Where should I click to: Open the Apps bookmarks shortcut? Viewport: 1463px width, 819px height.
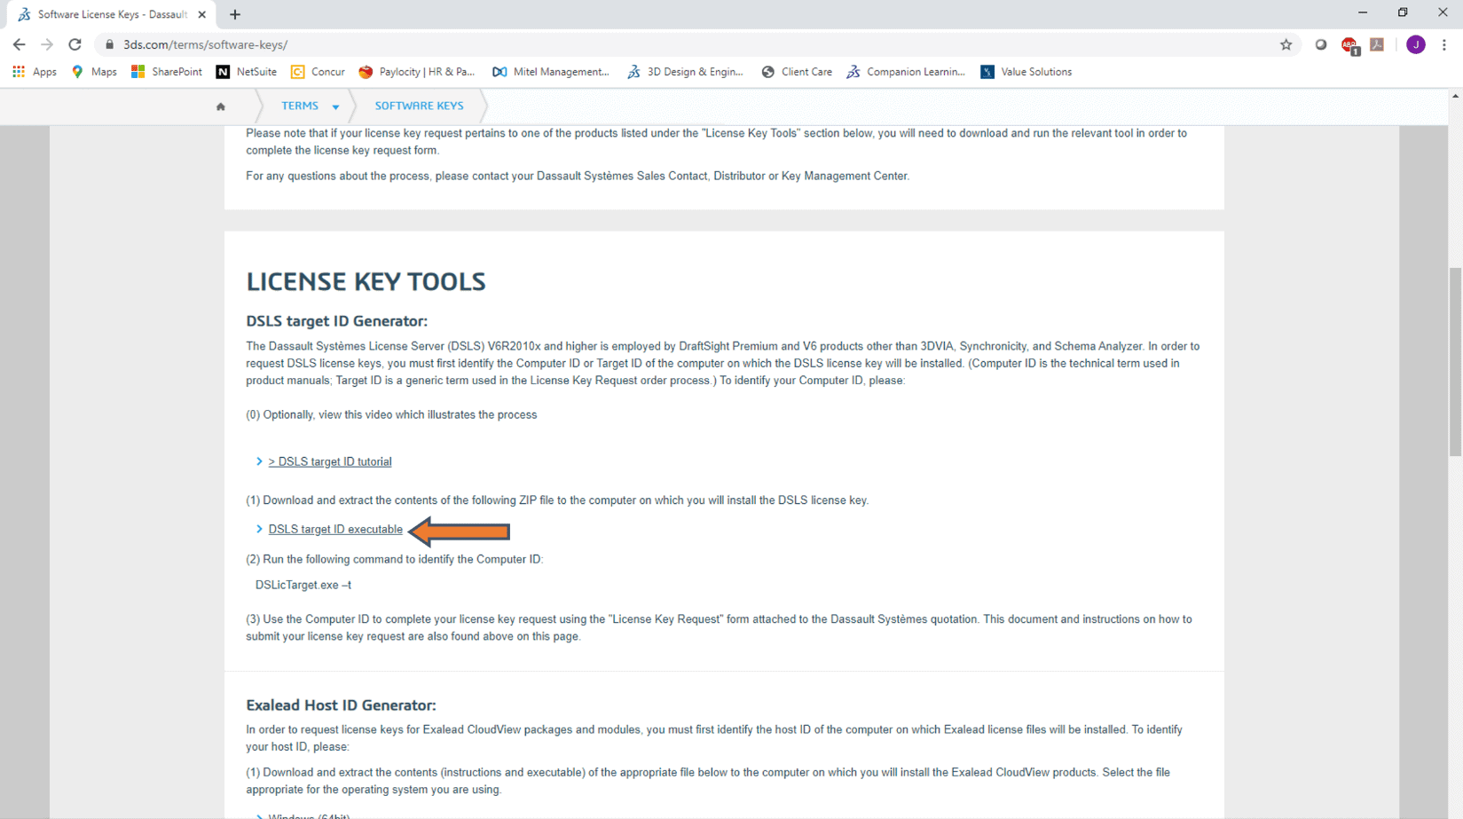click(35, 72)
